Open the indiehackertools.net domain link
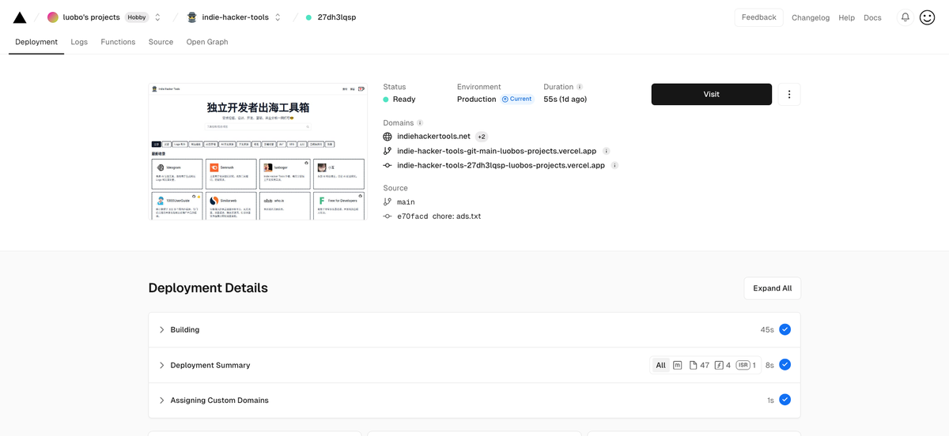Screen dimensions: 949x436 tap(433, 137)
